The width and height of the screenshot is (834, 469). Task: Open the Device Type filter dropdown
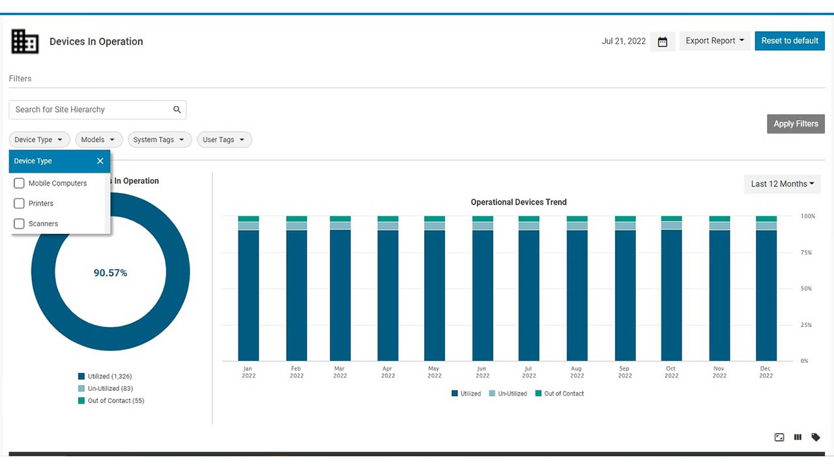click(x=39, y=139)
